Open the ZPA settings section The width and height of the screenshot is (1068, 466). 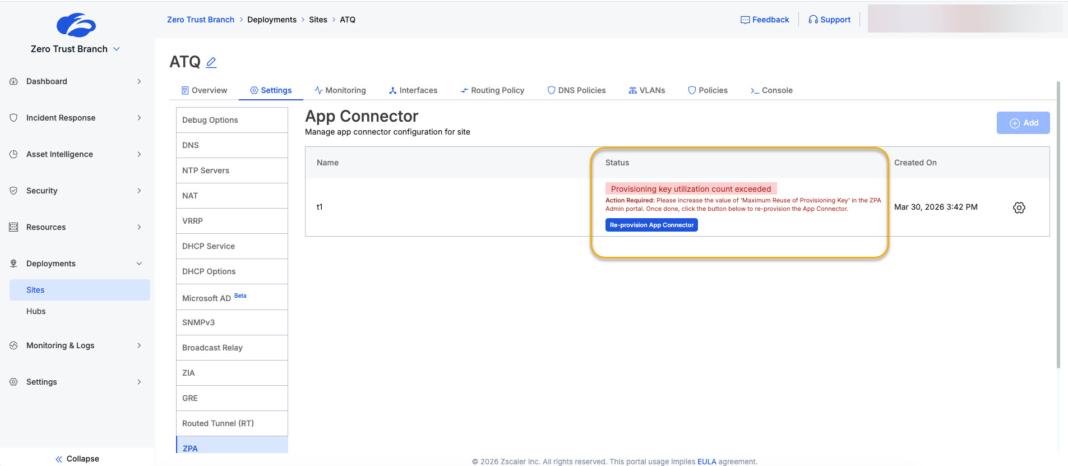click(x=232, y=445)
